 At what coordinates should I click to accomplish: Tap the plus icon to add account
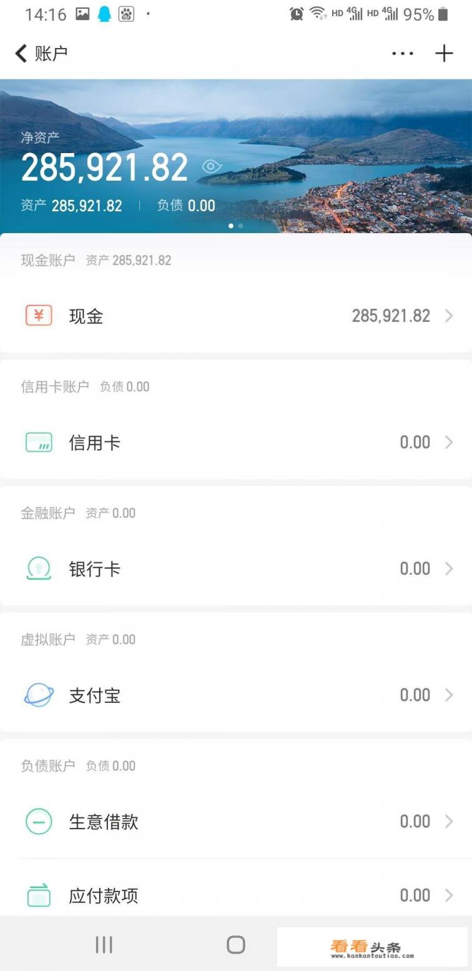pyautogui.click(x=444, y=54)
